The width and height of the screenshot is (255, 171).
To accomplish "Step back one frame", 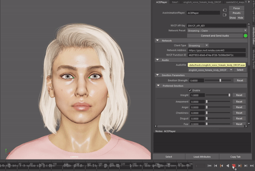I will coord(216,166).
